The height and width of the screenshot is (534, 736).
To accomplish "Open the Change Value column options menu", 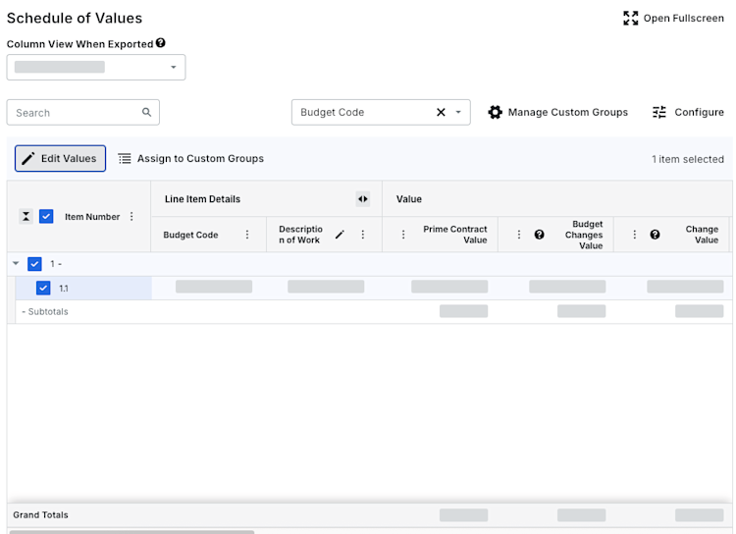I will tap(635, 235).
